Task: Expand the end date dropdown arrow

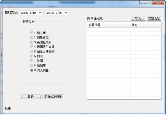Action: pos(66,13)
